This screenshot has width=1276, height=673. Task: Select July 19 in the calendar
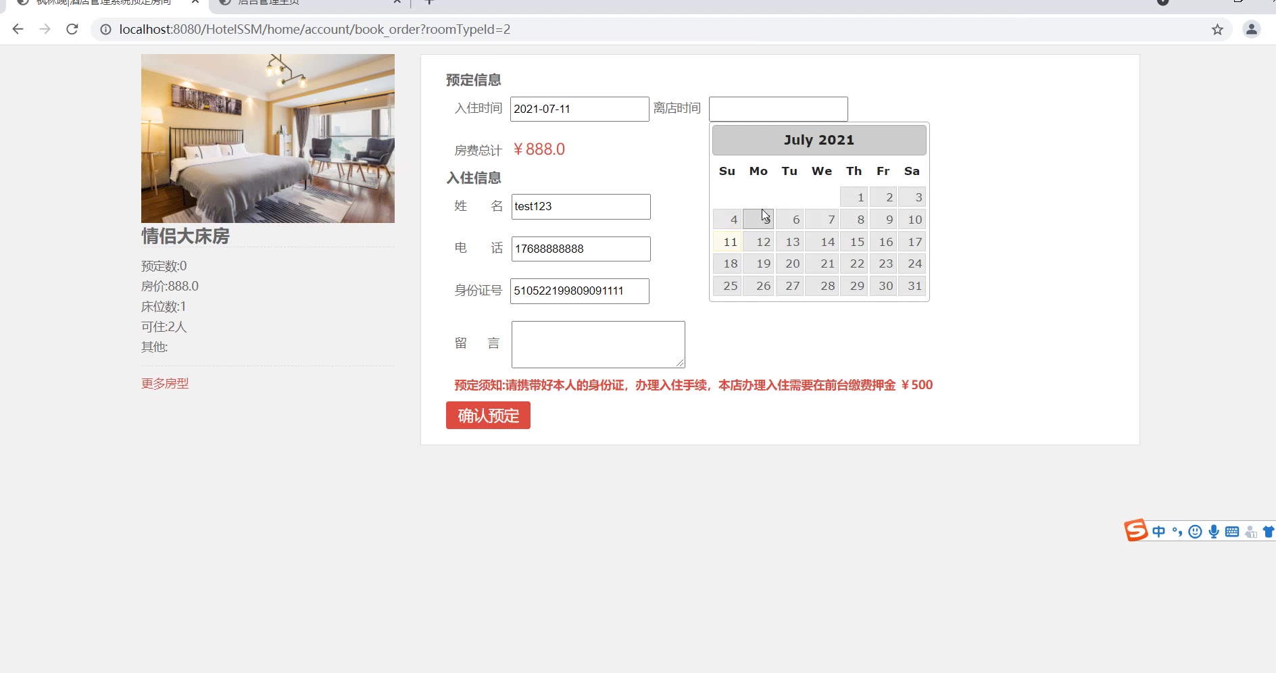click(x=758, y=264)
